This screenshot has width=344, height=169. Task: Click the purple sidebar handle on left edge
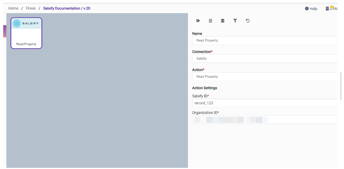point(5,31)
